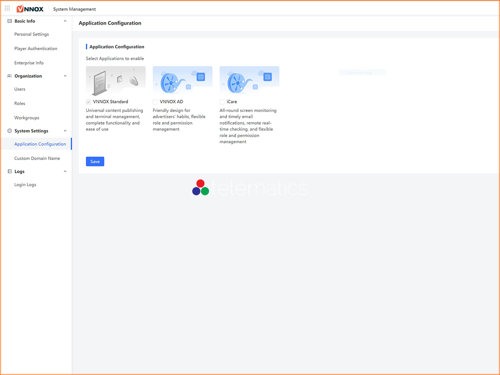Open Login Logs
The width and height of the screenshot is (500, 375).
click(25, 184)
